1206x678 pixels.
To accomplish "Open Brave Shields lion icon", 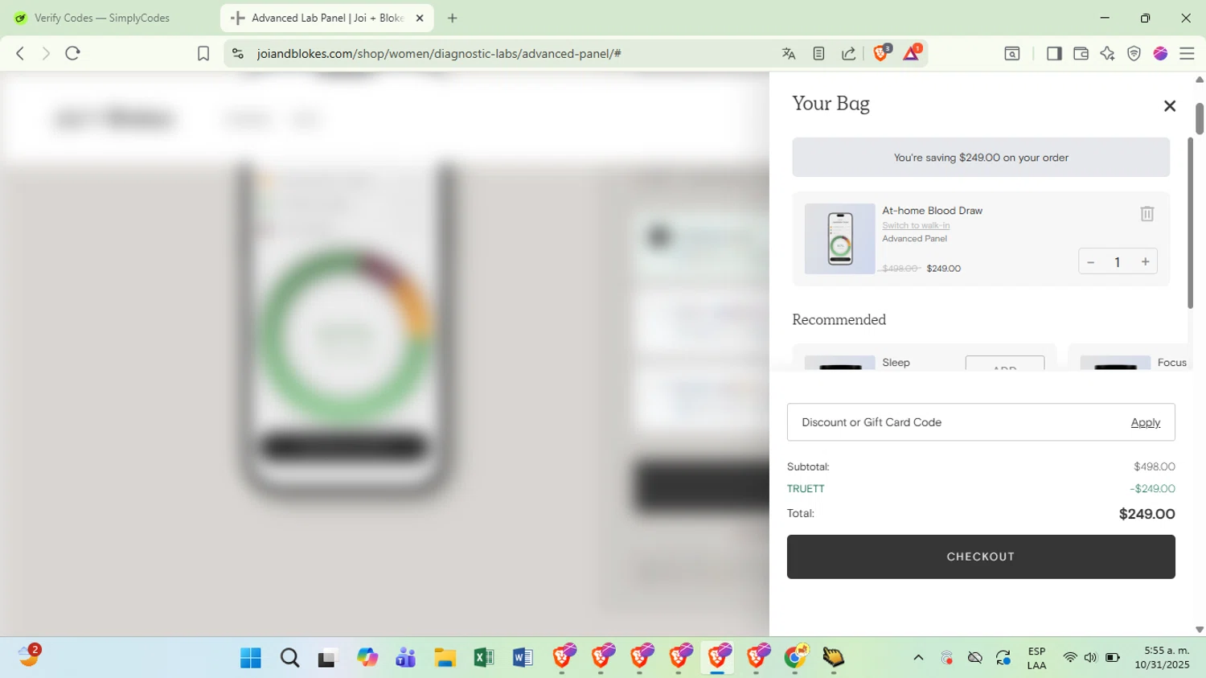I will coord(881,53).
